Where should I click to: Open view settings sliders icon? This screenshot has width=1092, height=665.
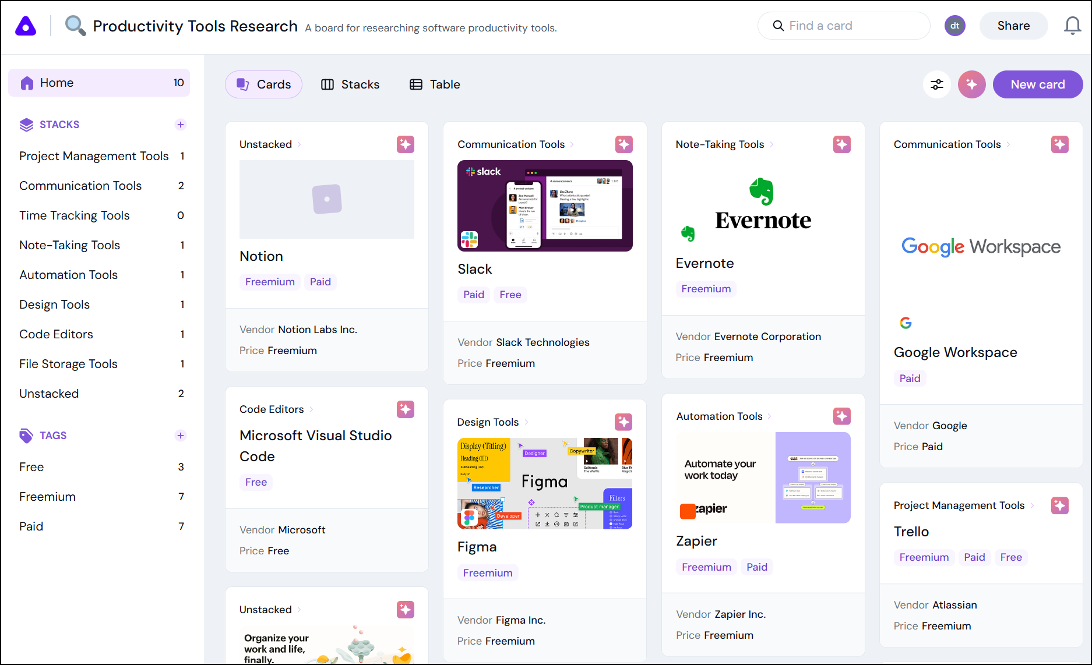tap(937, 84)
